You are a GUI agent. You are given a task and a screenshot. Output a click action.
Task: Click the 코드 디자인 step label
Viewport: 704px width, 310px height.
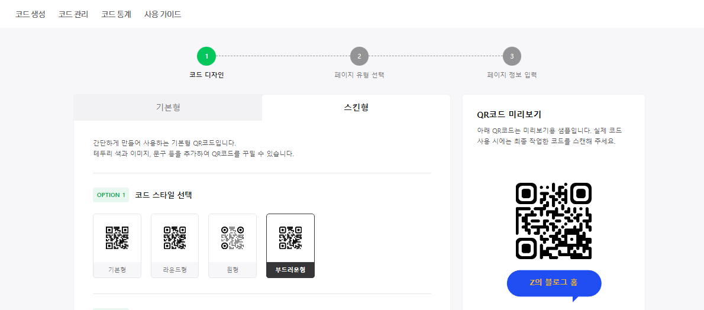206,75
